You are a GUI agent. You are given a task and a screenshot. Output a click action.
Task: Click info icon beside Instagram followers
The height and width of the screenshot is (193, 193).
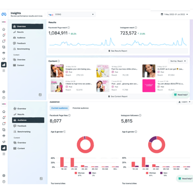tap(140, 115)
